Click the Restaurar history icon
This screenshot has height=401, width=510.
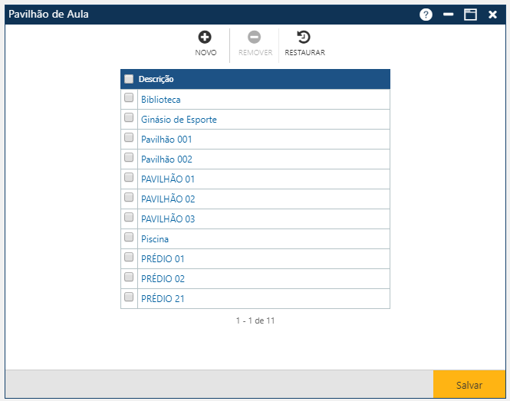(304, 37)
